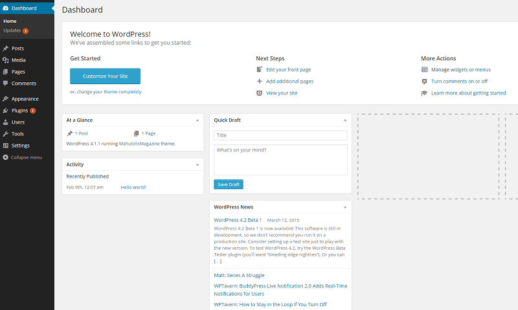Open WPTavern BuddyPress Live Notification link
518x310 pixels.
280,290
